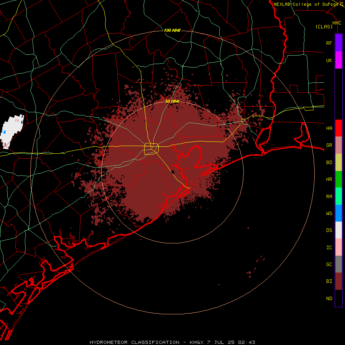345x345 pixels.
Task: Click the UK magenta legend swatch
Action: click(338, 60)
